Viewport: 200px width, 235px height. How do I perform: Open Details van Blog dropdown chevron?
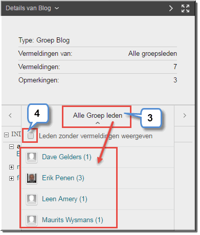(57, 8)
